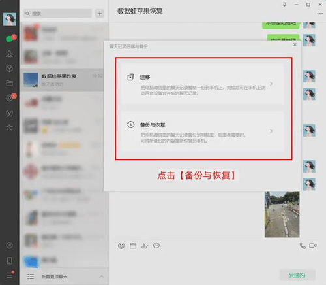Minimize the WeChat window

pyautogui.click(x=296, y=5)
